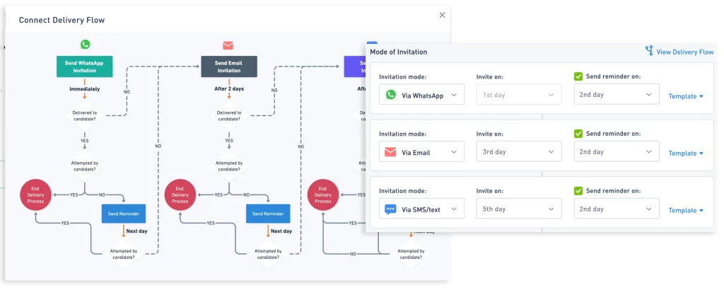Click the View Delivery Flow branch icon
The height and width of the screenshot is (295, 724).
[649, 51]
